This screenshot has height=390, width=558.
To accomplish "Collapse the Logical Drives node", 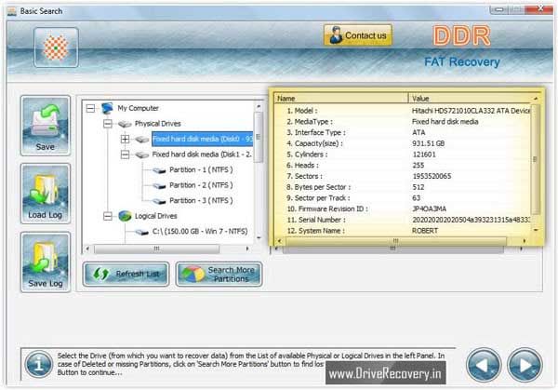I will pyautogui.click(x=108, y=216).
